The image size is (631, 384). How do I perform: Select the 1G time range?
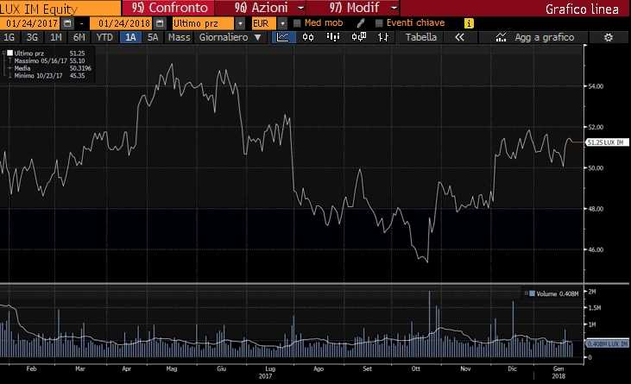coord(9,37)
